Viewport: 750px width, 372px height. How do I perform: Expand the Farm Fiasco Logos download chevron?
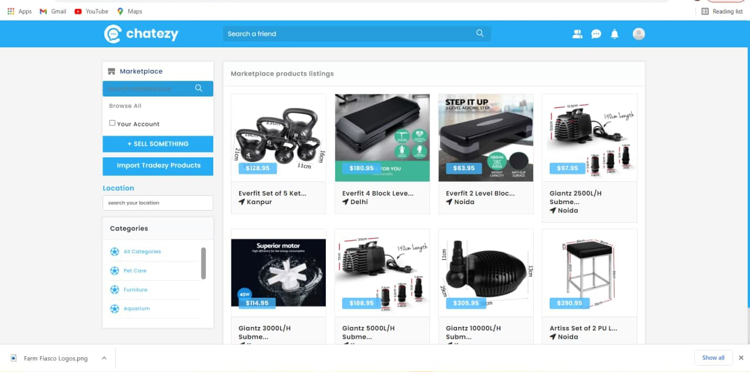pyautogui.click(x=104, y=358)
